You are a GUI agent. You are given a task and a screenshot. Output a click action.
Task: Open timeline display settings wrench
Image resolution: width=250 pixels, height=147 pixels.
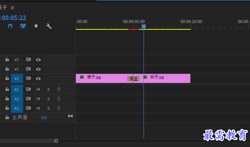[x=49, y=26]
